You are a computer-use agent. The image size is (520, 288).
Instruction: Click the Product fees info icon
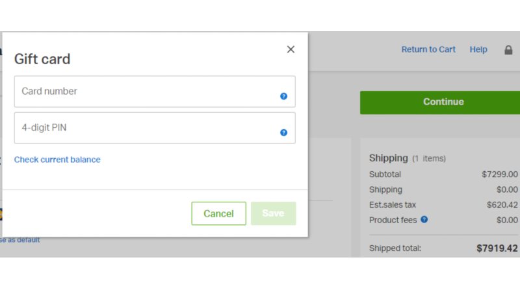coord(424,220)
